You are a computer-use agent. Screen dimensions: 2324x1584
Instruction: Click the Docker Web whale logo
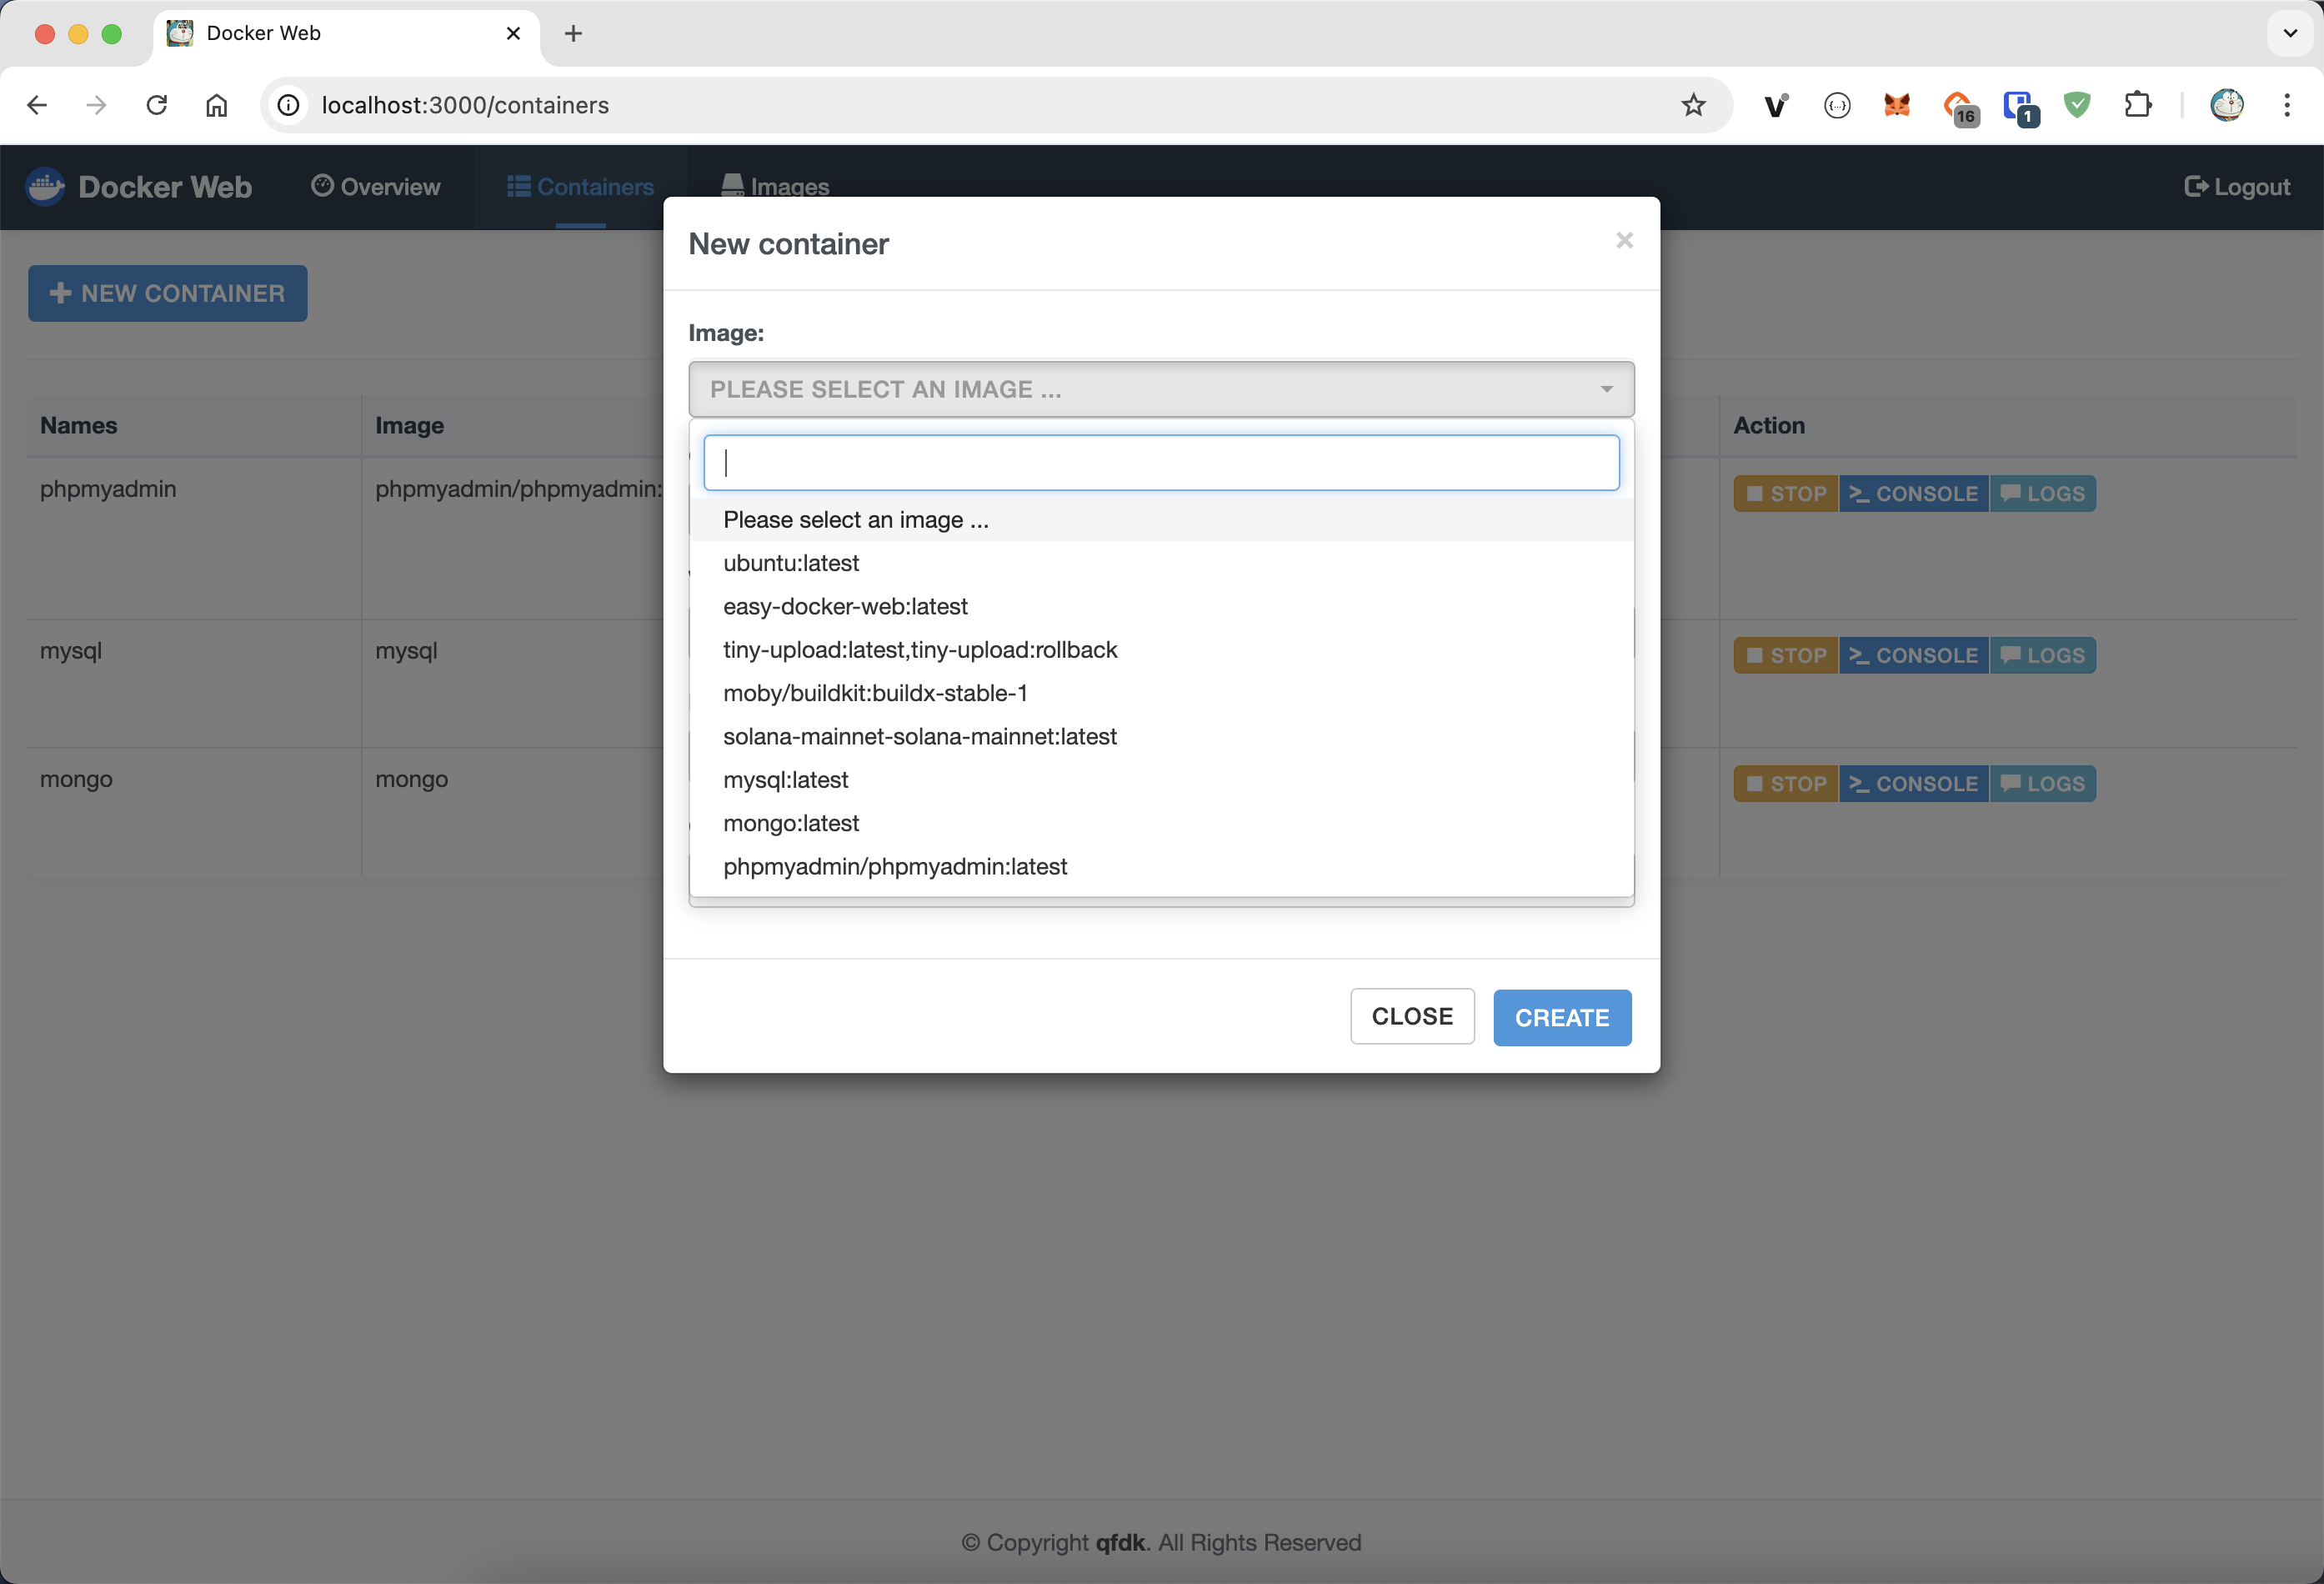tap(45, 187)
